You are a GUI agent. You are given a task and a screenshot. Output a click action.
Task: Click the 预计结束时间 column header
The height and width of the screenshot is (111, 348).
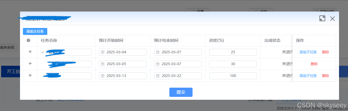(166, 41)
